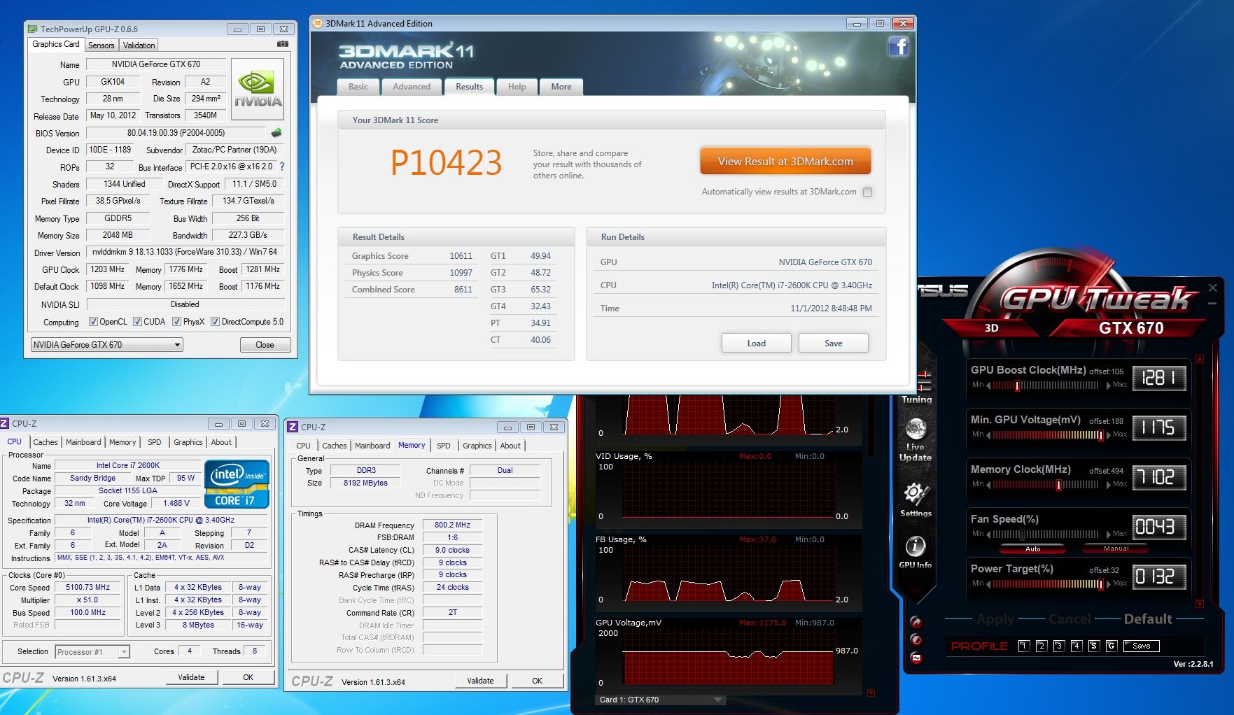The height and width of the screenshot is (715, 1234).
Task: Click the Min arrow of Min. GPU Voltage
Action: point(988,435)
